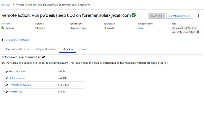Click the lock icon beside JobInvocation

coord(7,78)
